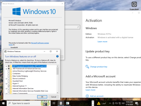Close the About Windows dialog
Image resolution: width=141 pixels, height=106 pixels.
coord(62,4)
